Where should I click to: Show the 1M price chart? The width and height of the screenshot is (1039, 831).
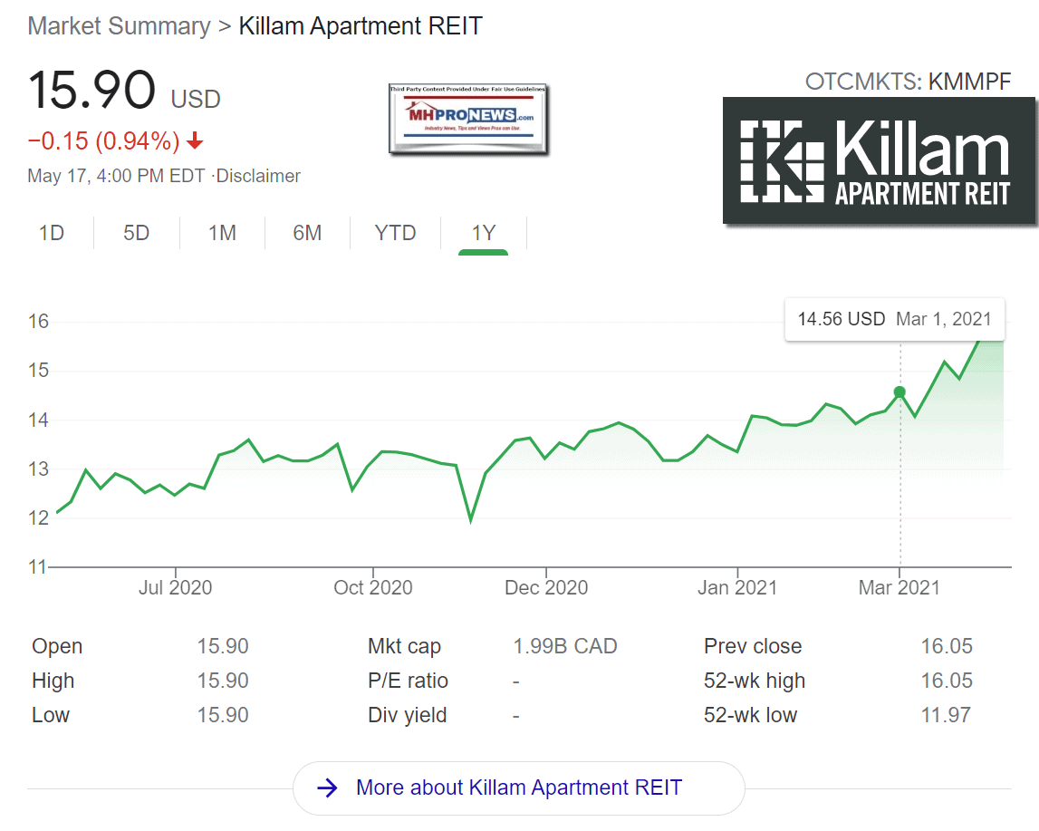pyautogui.click(x=222, y=233)
